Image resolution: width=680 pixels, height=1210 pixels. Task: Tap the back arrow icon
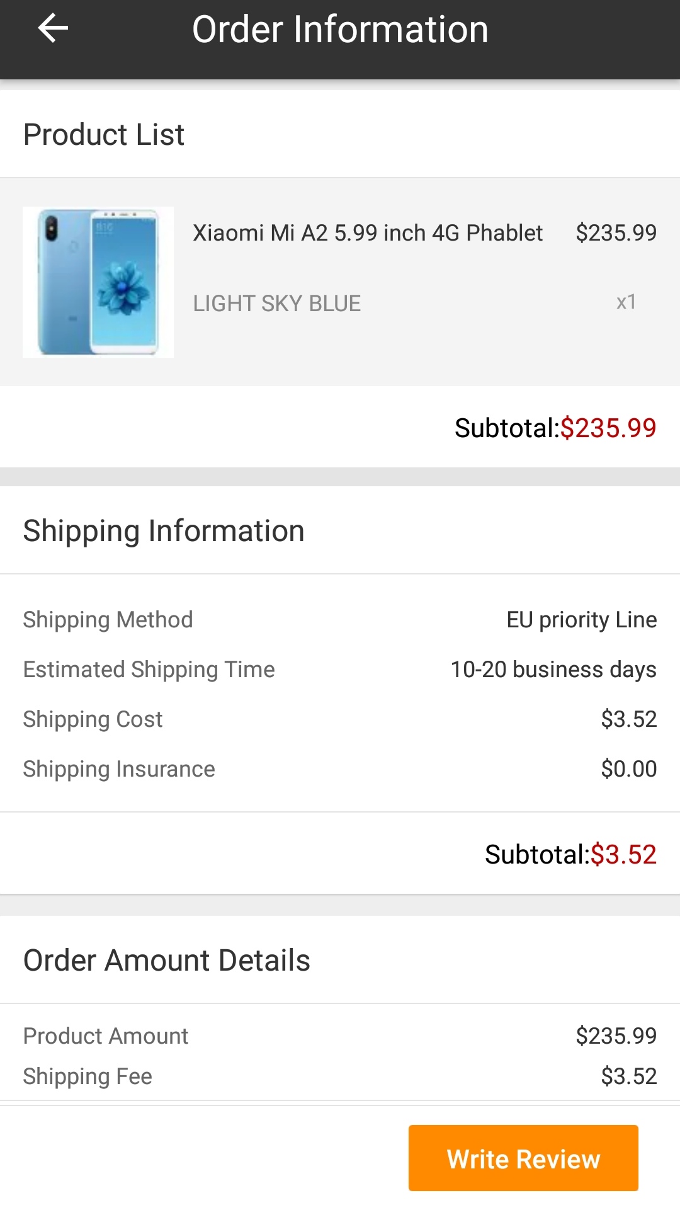53,29
